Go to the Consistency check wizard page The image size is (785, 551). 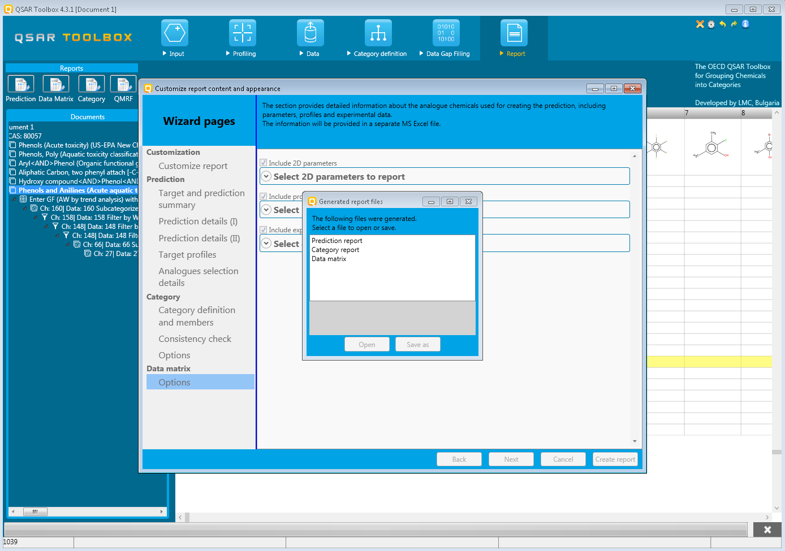pyautogui.click(x=195, y=339)
